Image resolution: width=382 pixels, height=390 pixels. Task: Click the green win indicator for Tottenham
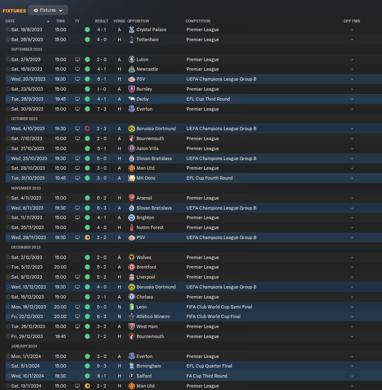(x=87, y=39)
